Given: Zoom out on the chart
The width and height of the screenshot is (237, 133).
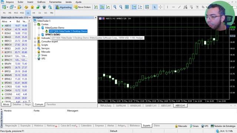Looking at the screenshot, I should click(x=121, y=7).
